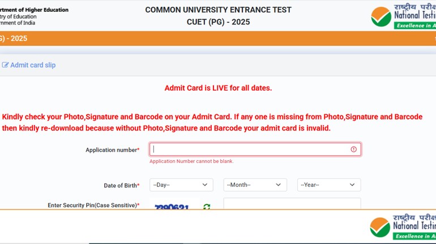Click the 'Admit Card is LIVE' notice
The width and height of the screenshot is (436, 244).
pyautogui.click(x=218, y=88)
